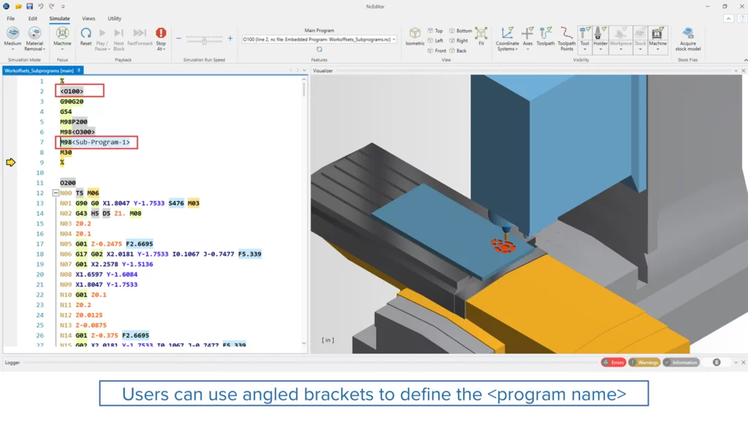
Task: Click the Toolpath visibility icon
Action: pos(546,34)
